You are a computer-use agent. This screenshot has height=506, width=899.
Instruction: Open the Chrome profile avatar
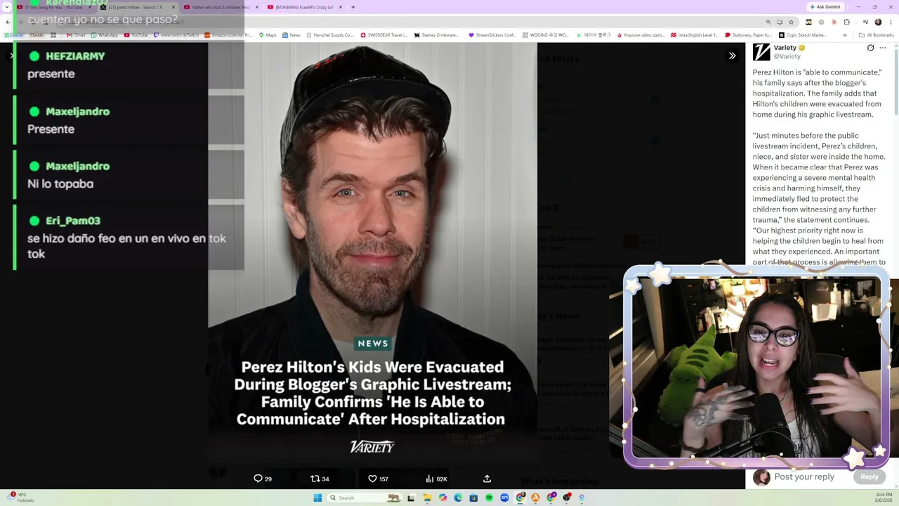tap(878, 22)
